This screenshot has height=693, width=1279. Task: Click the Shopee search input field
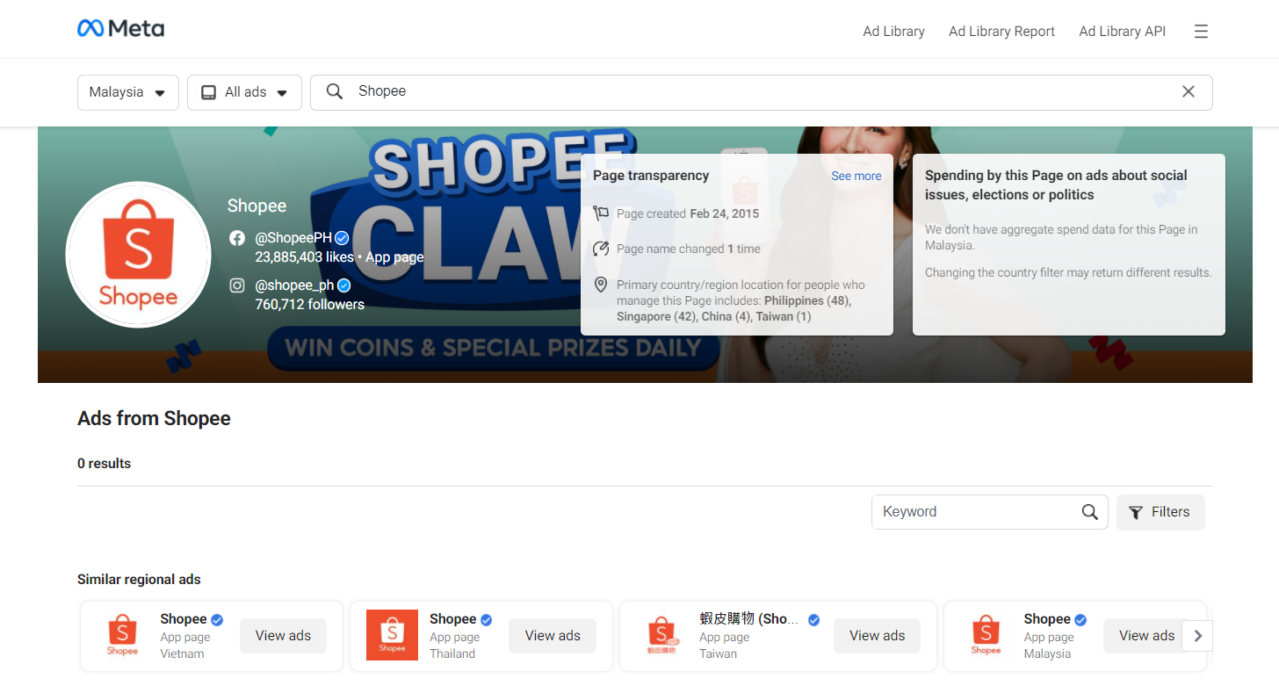(762, 92)
